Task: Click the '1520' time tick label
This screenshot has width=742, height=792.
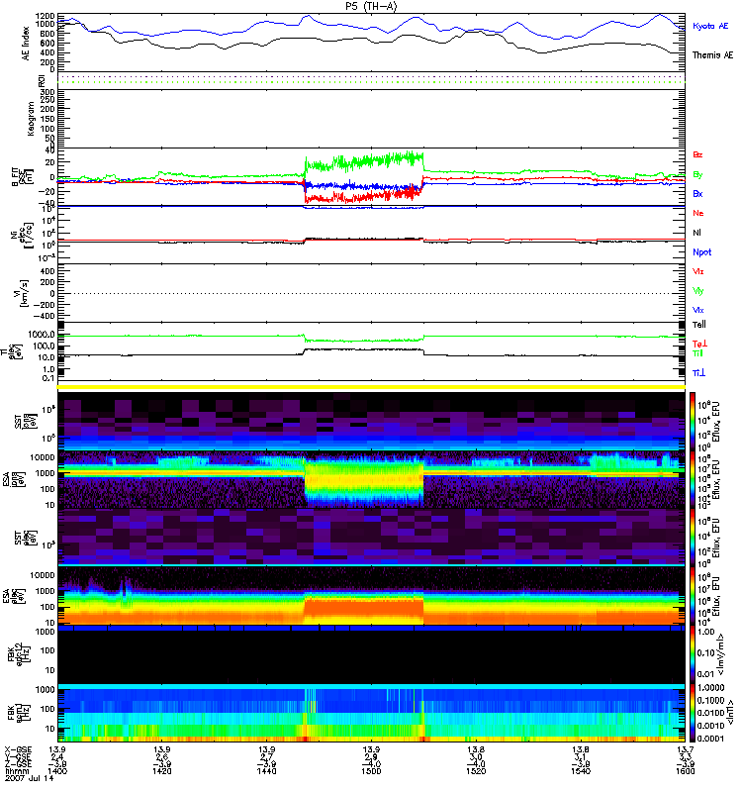Action: point(476,771)
